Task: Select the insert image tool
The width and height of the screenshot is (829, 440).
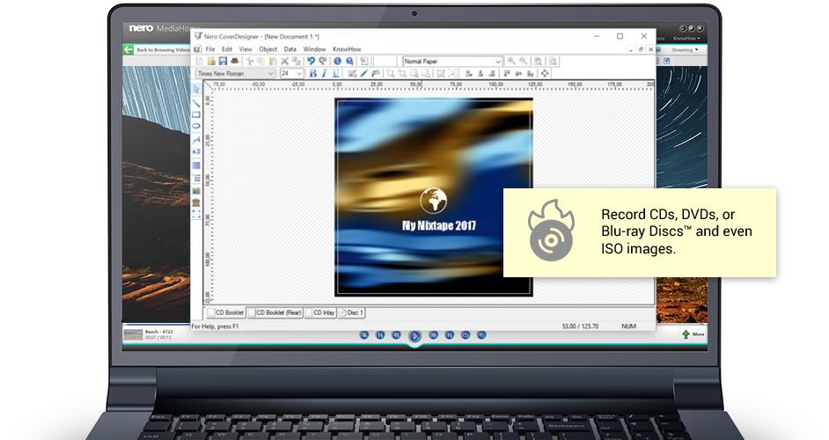Action: 196,190
